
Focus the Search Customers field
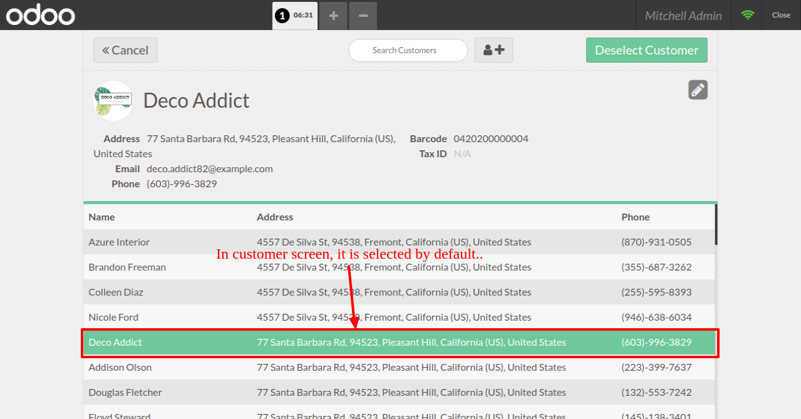(408, 50)
